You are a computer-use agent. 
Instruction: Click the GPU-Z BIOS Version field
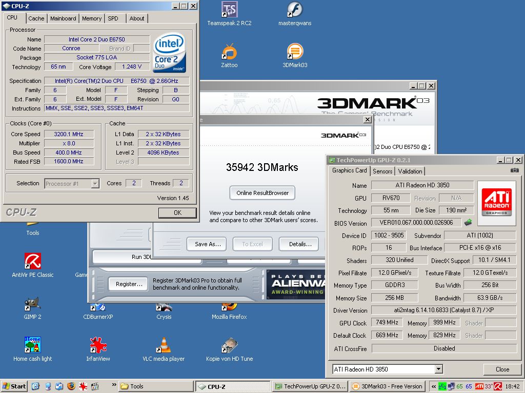point(416,223)
